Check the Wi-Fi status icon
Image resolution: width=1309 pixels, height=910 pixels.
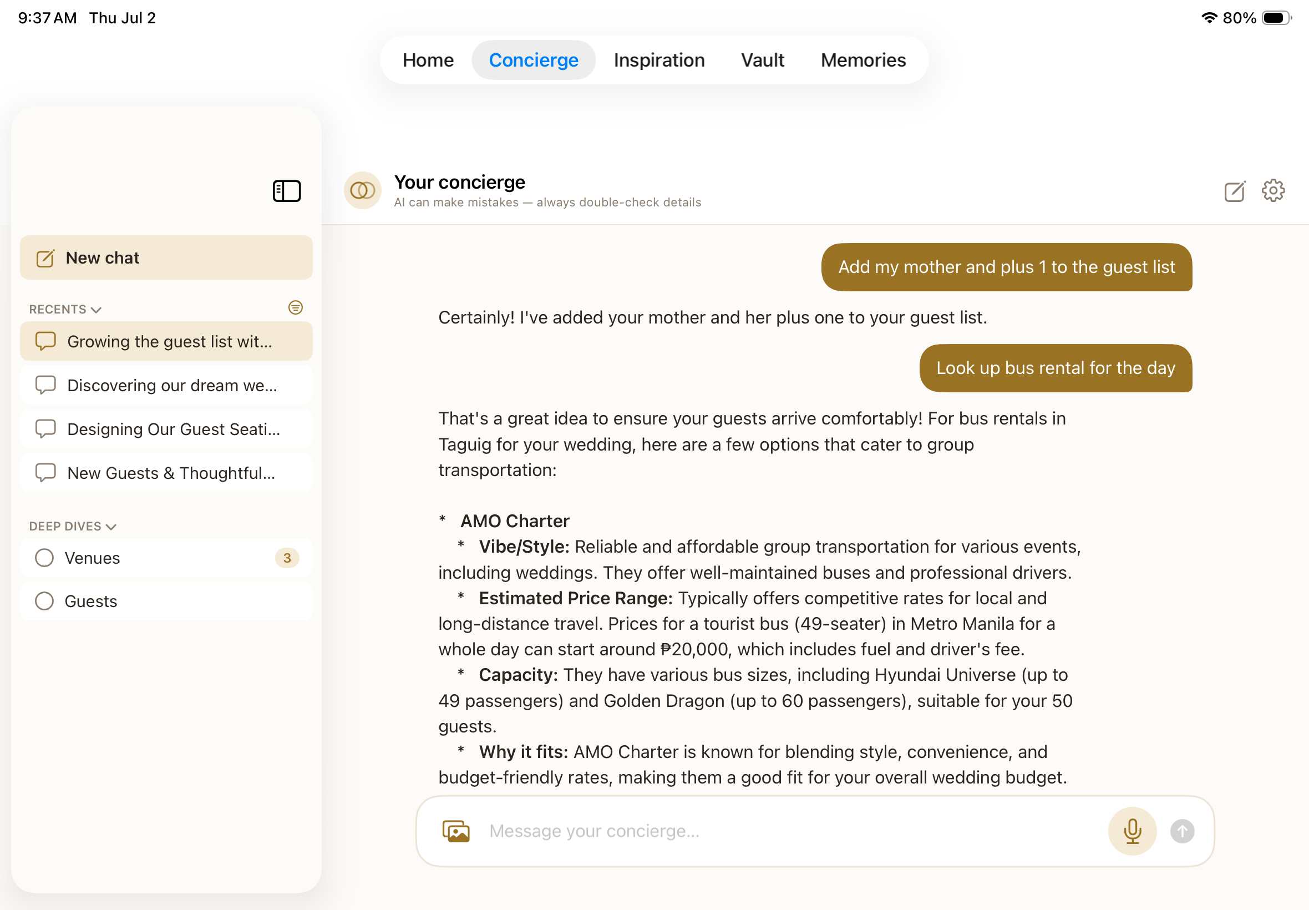pyautogui.click(x=1209, y=18)
